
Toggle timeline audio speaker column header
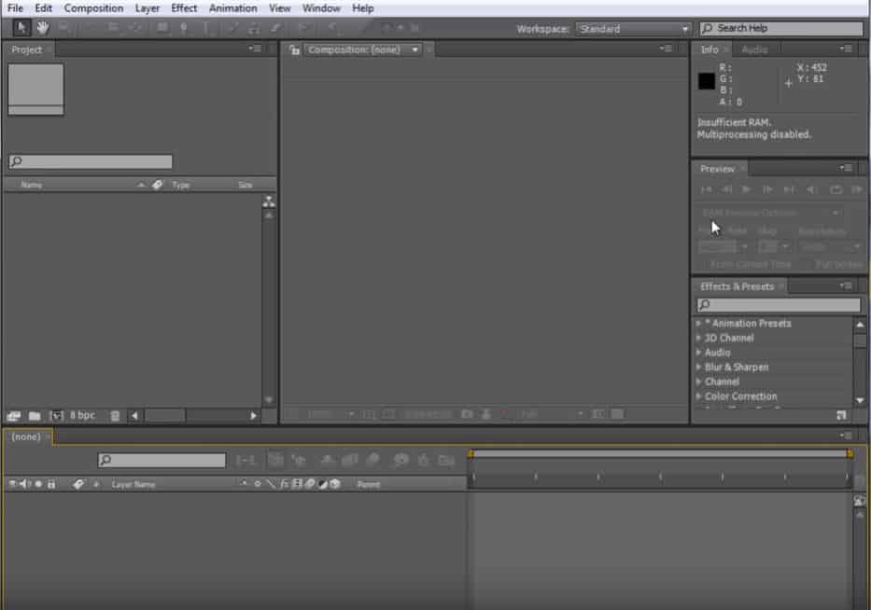click(25, 484)
